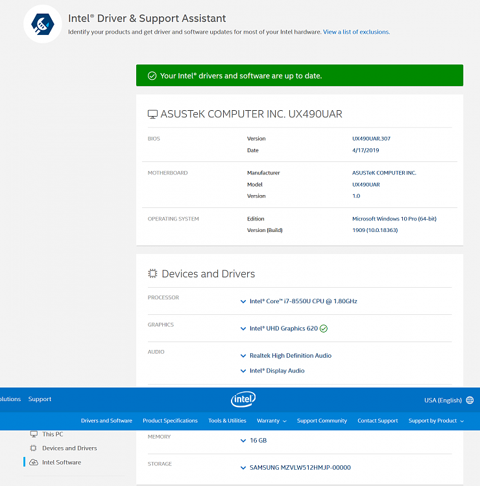Screen dimensions: 480x486
Task: Expand the 16 GB memory details
Action: (x=243, y=441)
